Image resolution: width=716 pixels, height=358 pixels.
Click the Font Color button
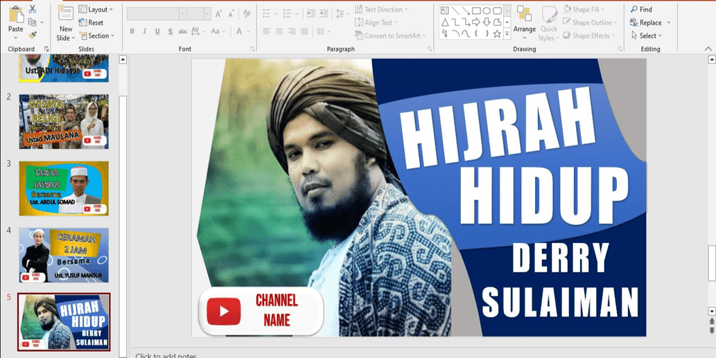click(x=239, y=31)
